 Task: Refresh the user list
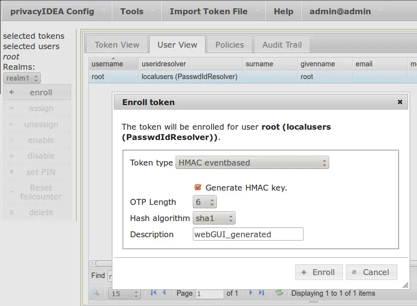pyautogui.click(x=279, y=293)
